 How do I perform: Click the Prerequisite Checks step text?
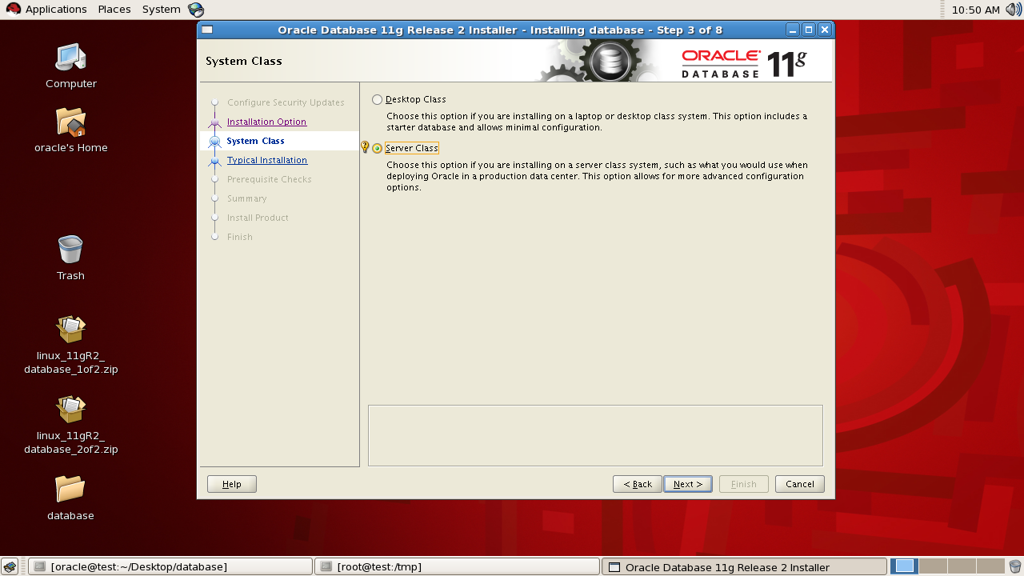(x=270, y=179)
